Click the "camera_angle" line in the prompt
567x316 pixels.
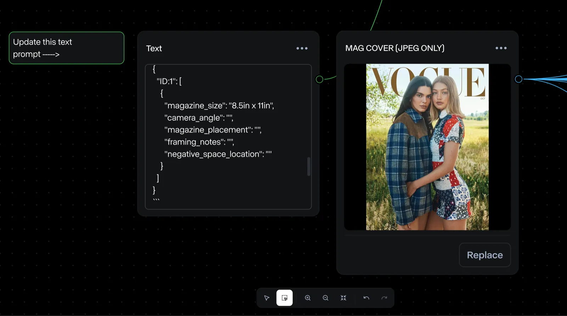tap(199, 118)
